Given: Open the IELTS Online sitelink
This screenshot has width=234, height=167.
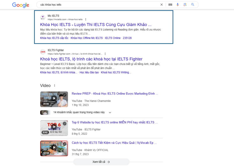Looking at the screenshot, I should 113,38.
